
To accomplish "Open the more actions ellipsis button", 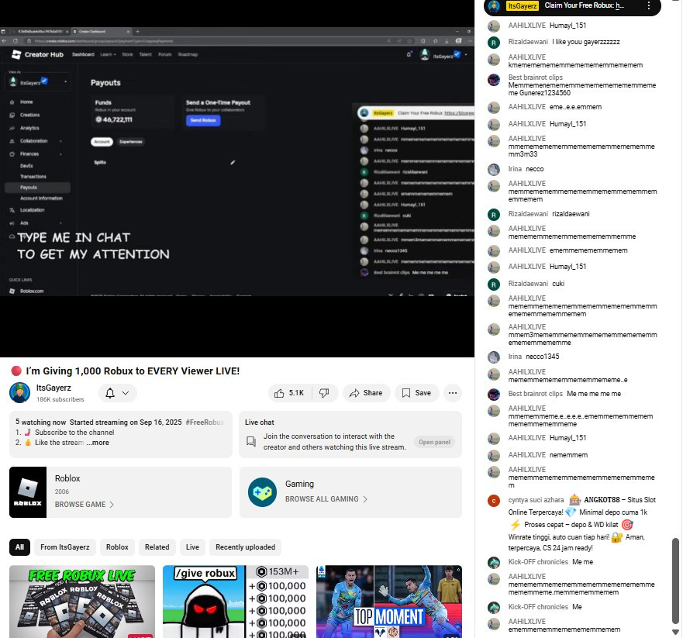I will click(453, 393).
